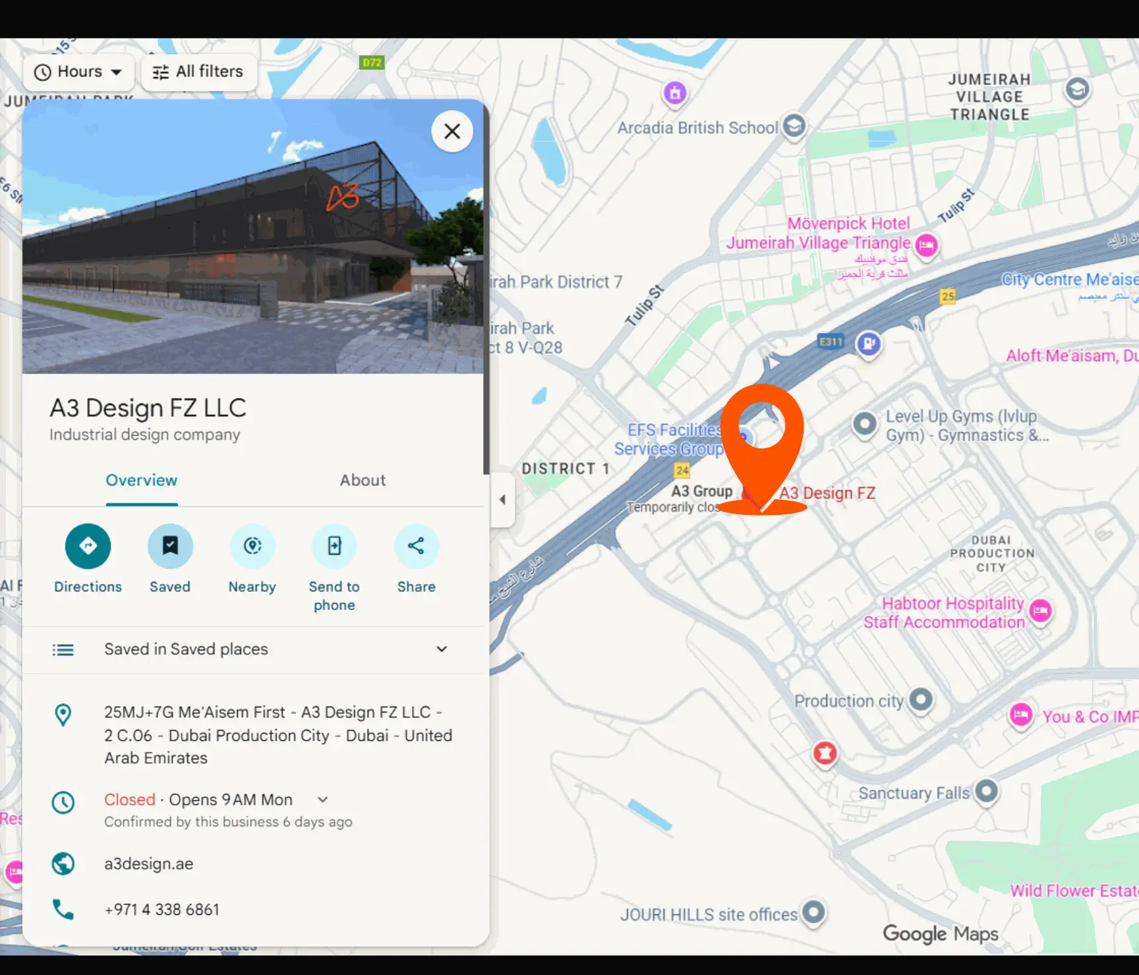Toggle the Saved bookmark button
This screenshot has height=975, width=1139.
point(170,546)
